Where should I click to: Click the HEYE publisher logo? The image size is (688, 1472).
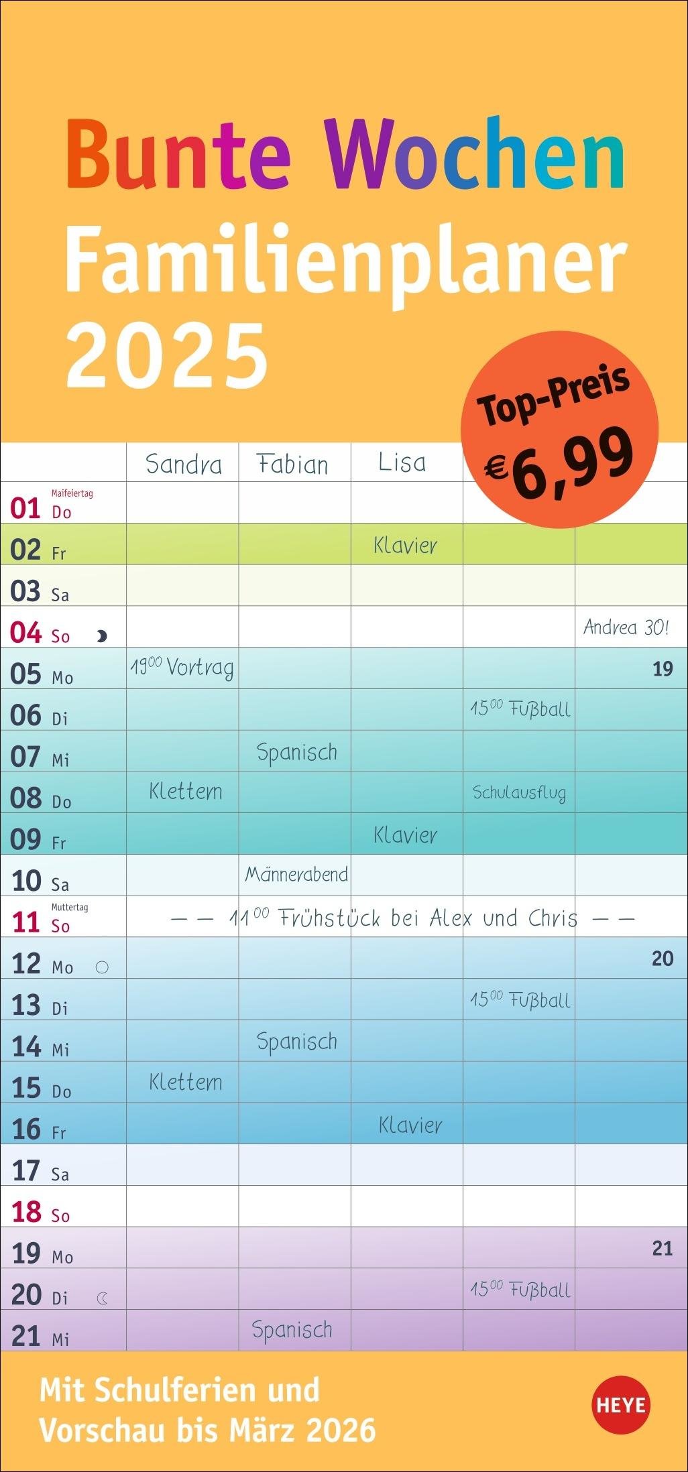pos(621,1405)
